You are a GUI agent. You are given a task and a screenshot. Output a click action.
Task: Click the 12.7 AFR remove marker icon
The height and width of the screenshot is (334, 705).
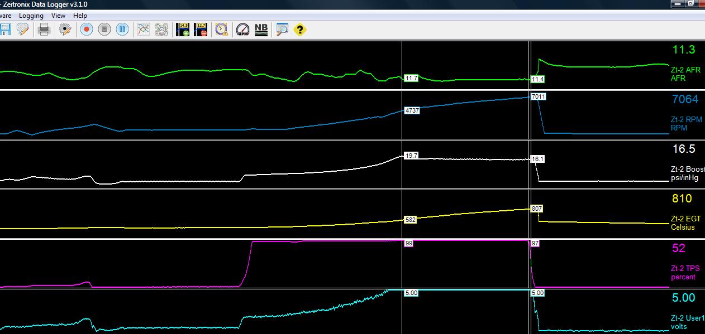[x=201, y=30]
